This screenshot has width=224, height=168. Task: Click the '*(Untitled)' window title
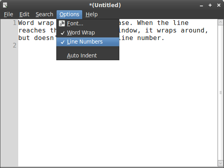pyautogui.click(x=105, y=5)
